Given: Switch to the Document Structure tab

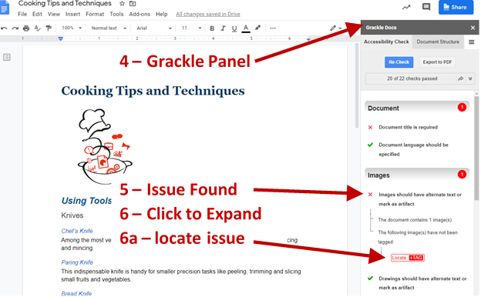Looking at the screenshot, I should pos(438,42).
